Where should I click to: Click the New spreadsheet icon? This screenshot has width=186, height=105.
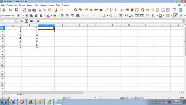4,10
